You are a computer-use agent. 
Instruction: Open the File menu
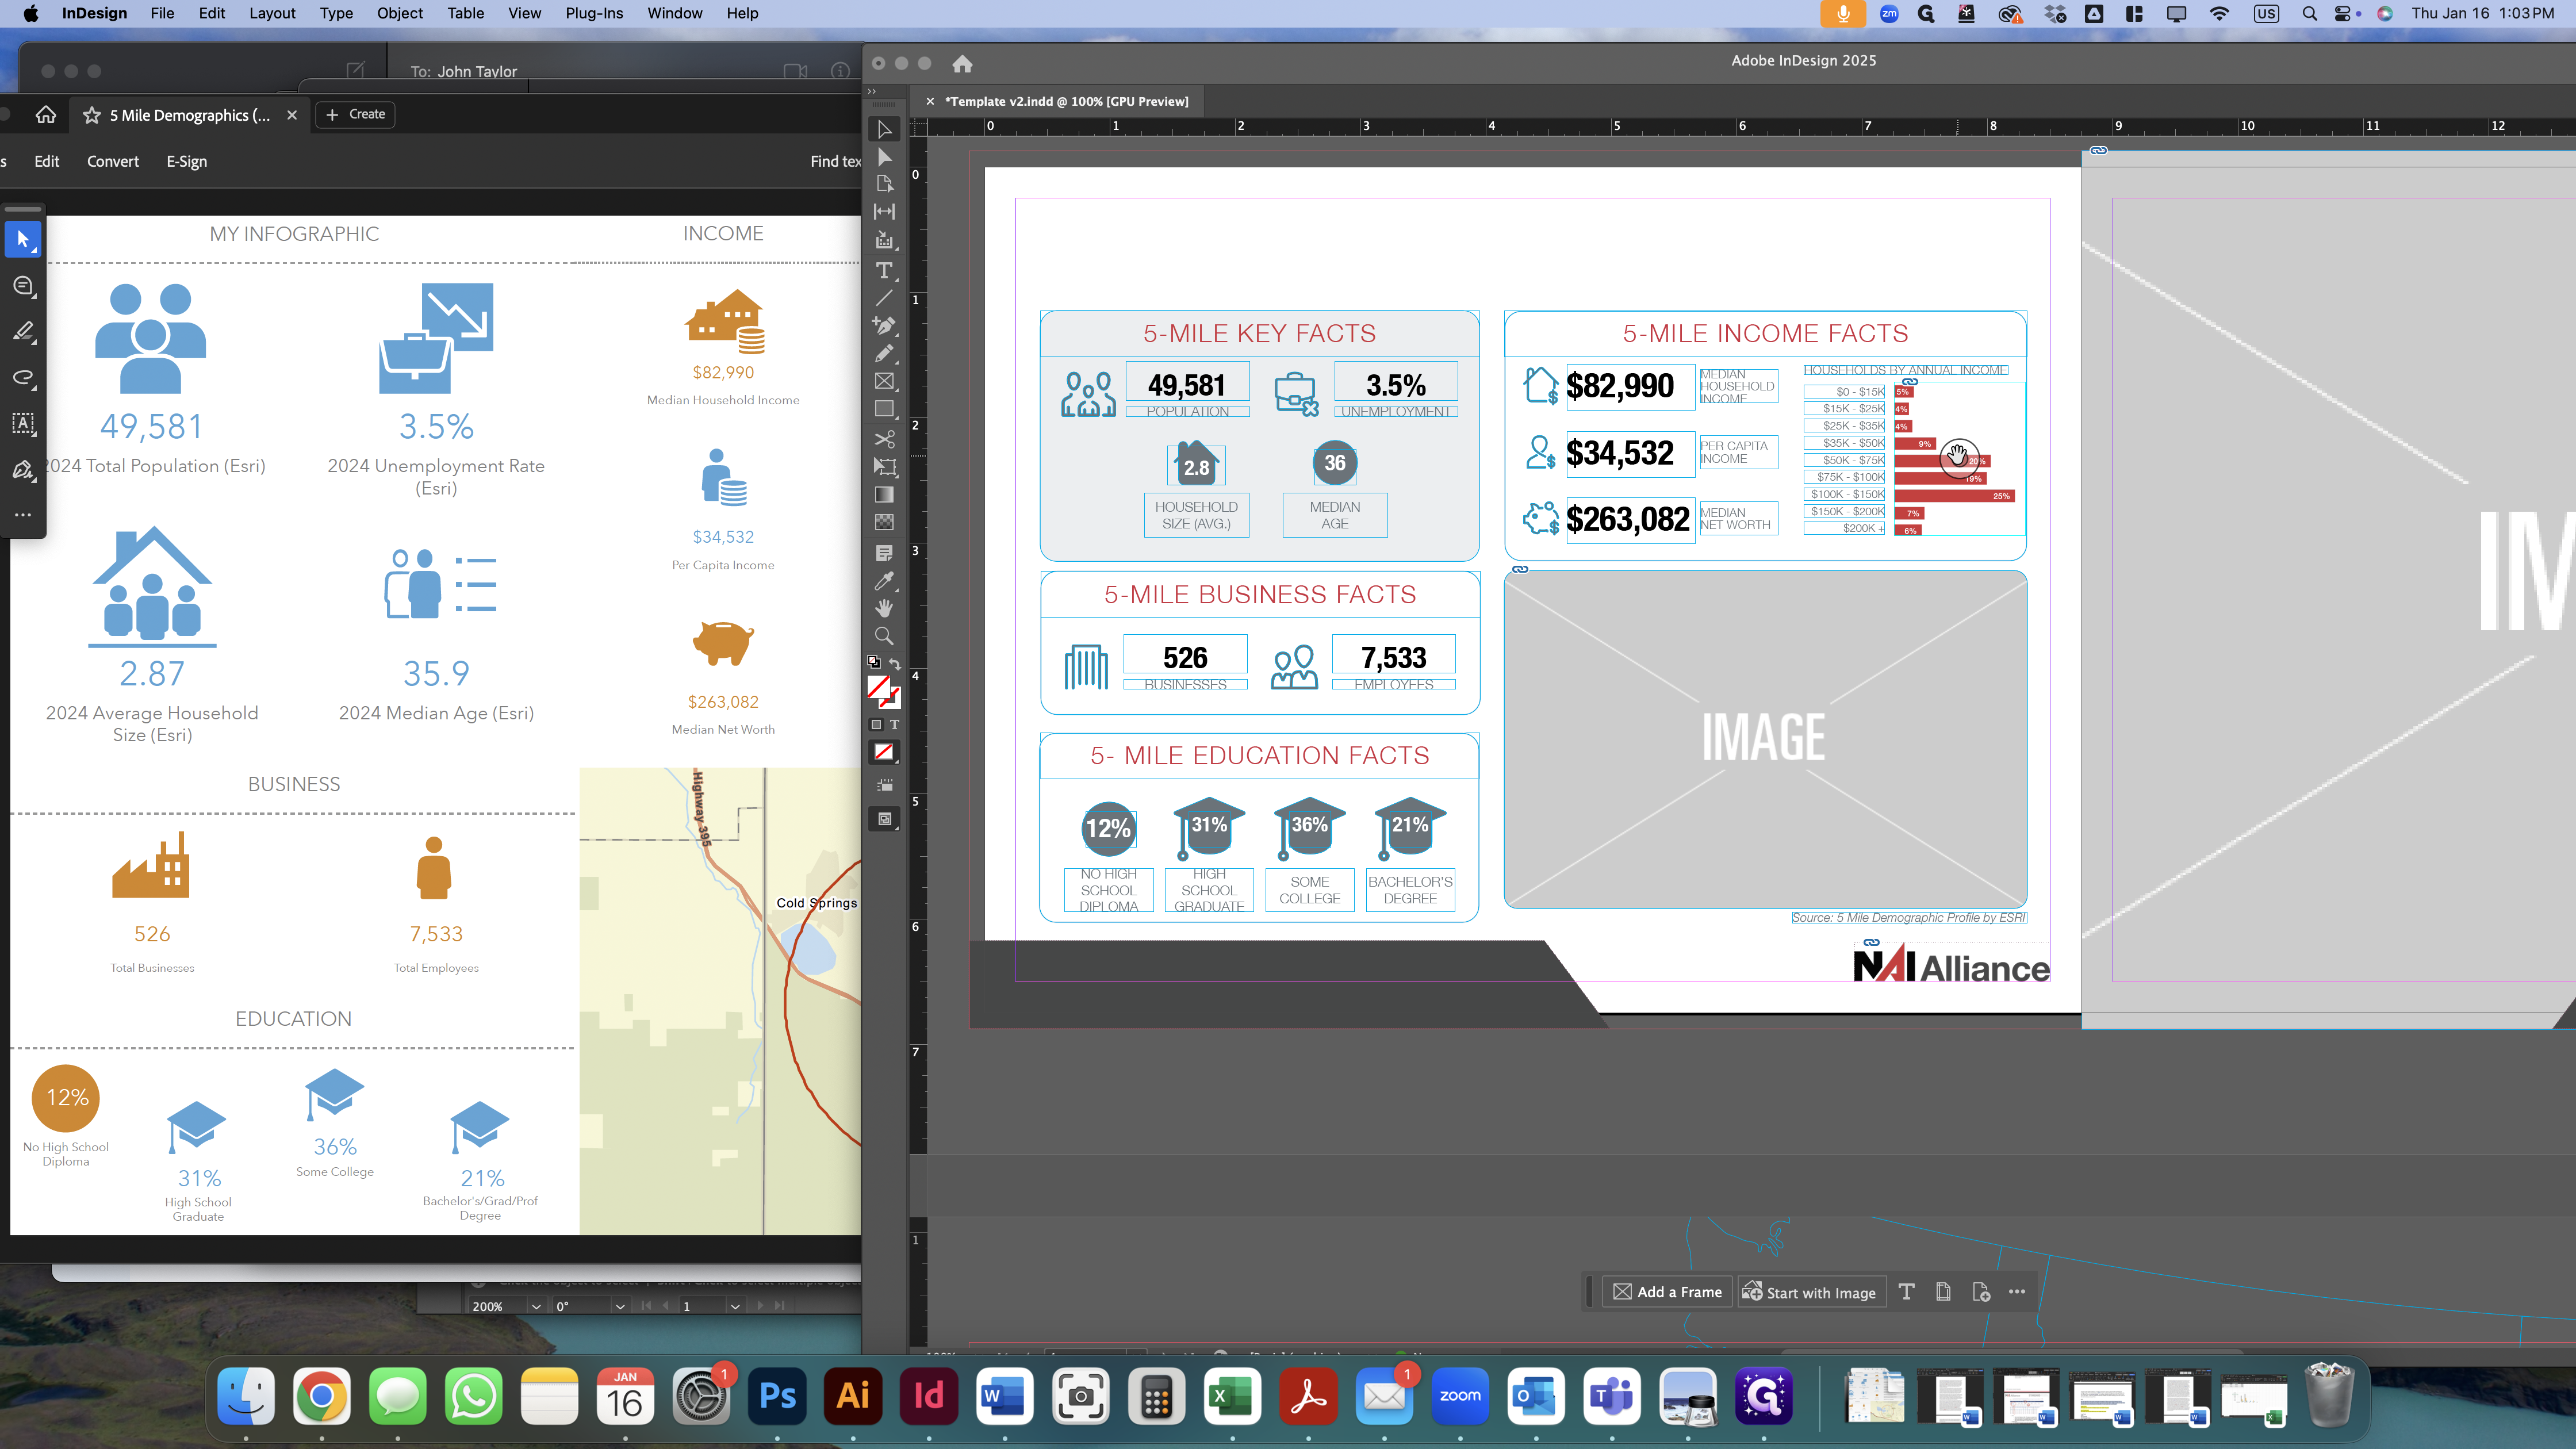coord(162,13)
